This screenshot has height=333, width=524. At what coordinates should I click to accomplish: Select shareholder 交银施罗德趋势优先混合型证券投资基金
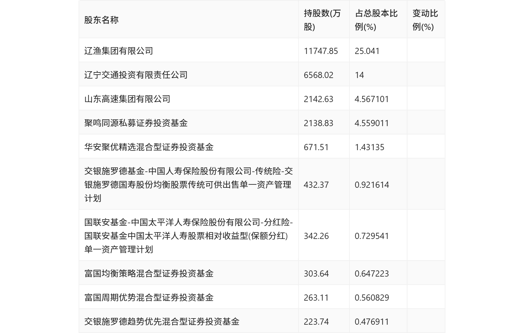pos(162,322)
